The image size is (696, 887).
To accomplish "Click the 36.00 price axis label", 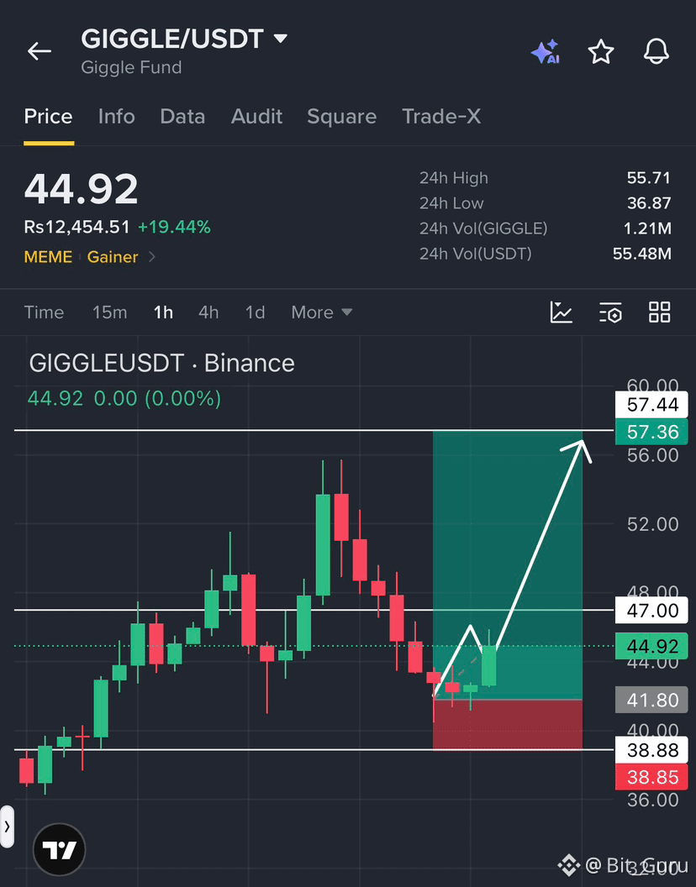I will coord(652,800).
